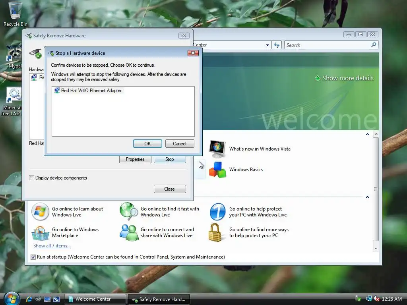Close the Stop a Hardware device dialog
The height and width of the screenshot is (305, 407).
click(193, 53)
